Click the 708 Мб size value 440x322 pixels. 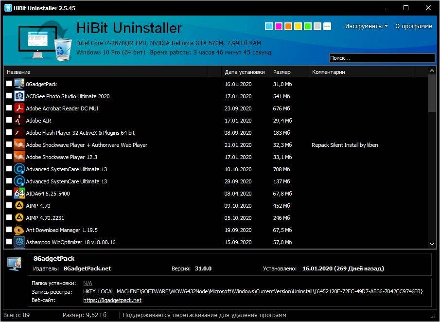[x=282, y=169]
